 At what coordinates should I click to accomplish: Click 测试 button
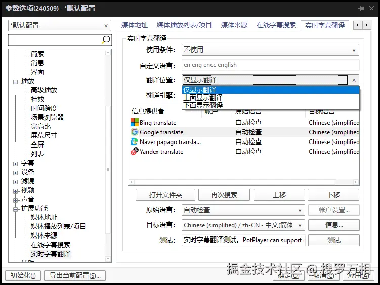(334, 240)
